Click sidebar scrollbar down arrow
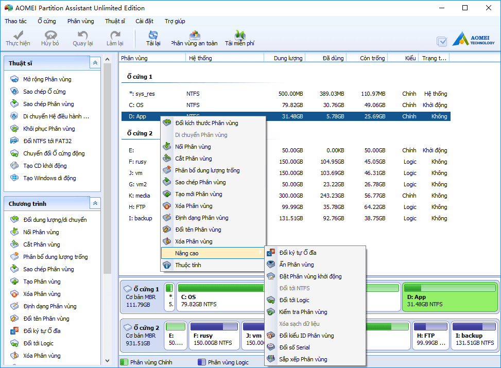This screenshot has width=501, height=368. pyautogui.click(x=107, y=361)
